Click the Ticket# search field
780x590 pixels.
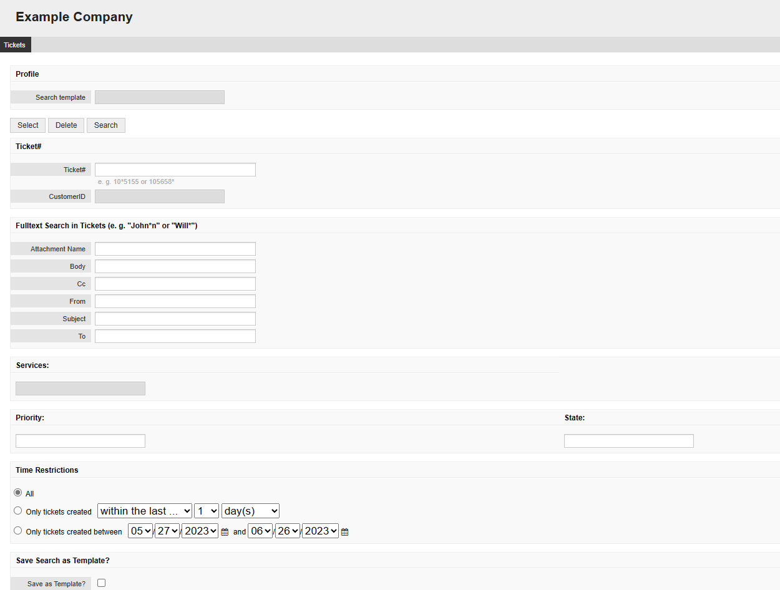[x=175, y=169]
